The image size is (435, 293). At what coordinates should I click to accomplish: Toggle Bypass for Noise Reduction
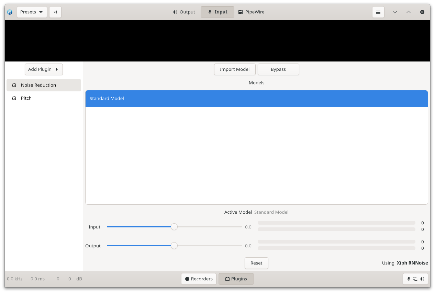[x=278, y=69]
